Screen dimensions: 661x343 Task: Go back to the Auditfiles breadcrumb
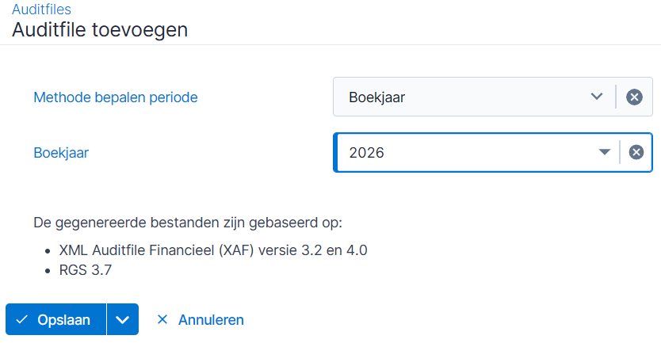point(41,9)
